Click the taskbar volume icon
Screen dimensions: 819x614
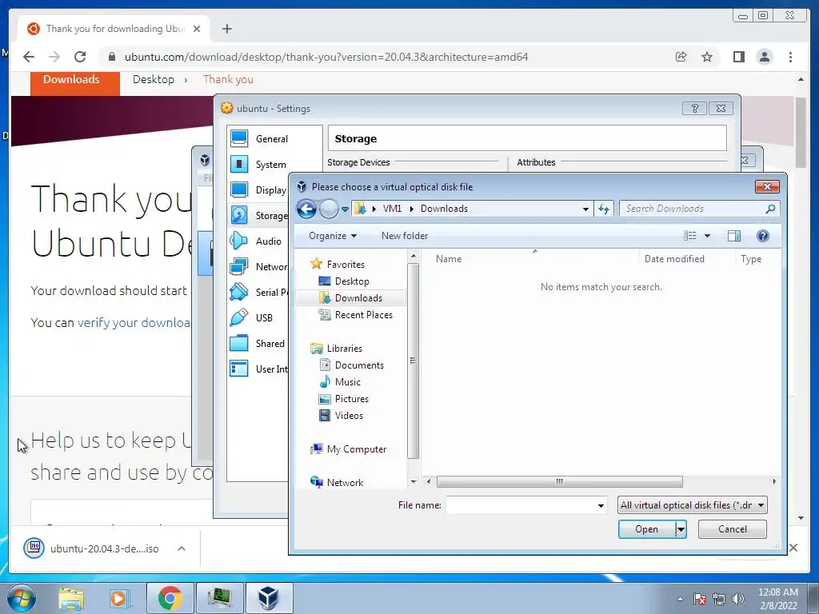tap(738, 598)
